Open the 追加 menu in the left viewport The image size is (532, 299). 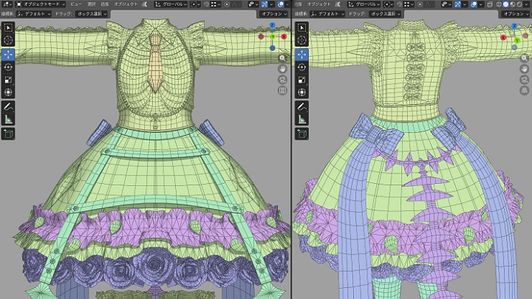[x=105, y=4]
